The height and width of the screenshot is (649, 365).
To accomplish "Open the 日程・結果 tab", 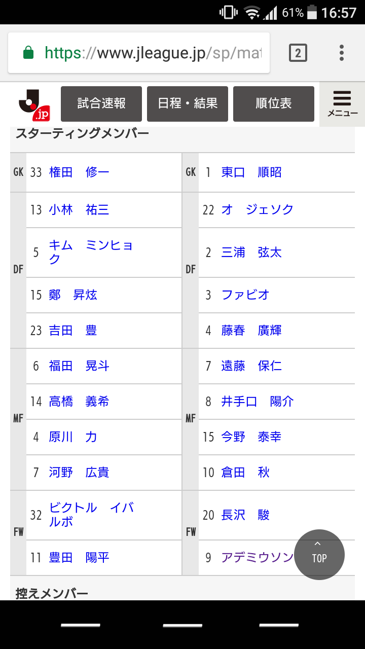I will pyautogui.click(x=188, y=104).
